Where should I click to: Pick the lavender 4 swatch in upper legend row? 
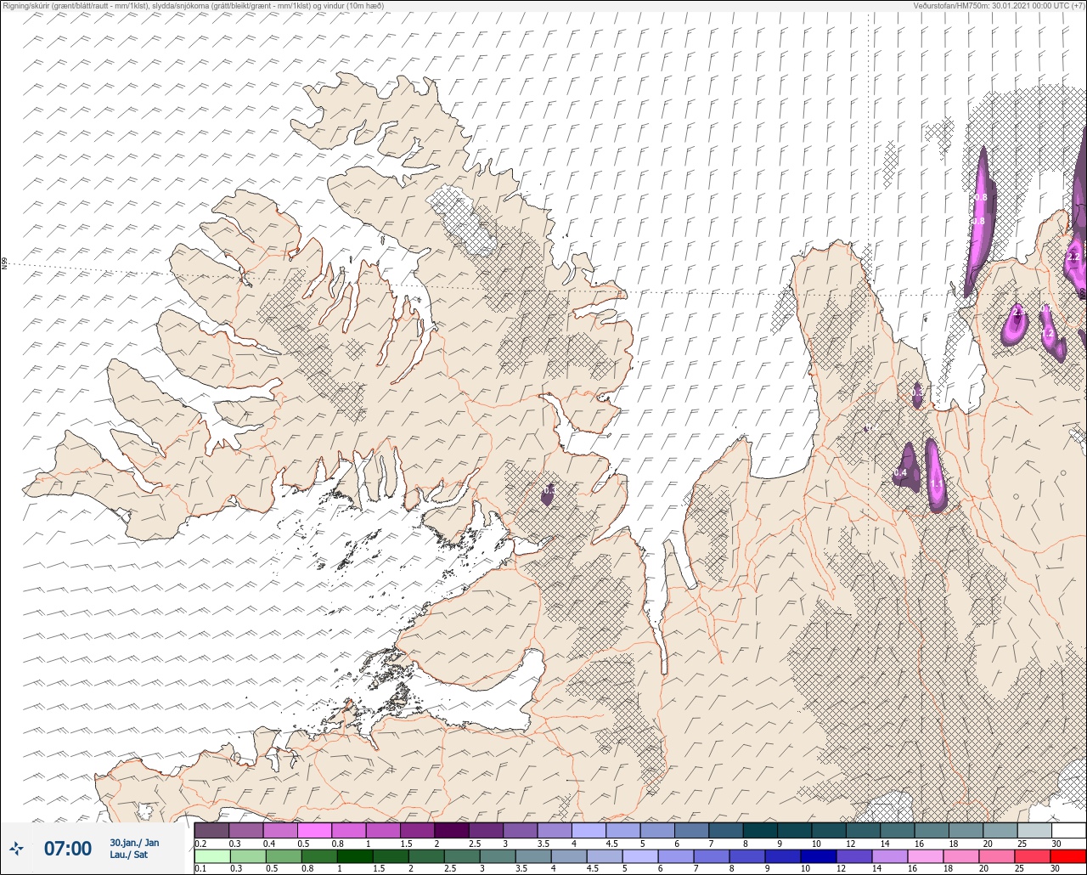coord(589,830)
